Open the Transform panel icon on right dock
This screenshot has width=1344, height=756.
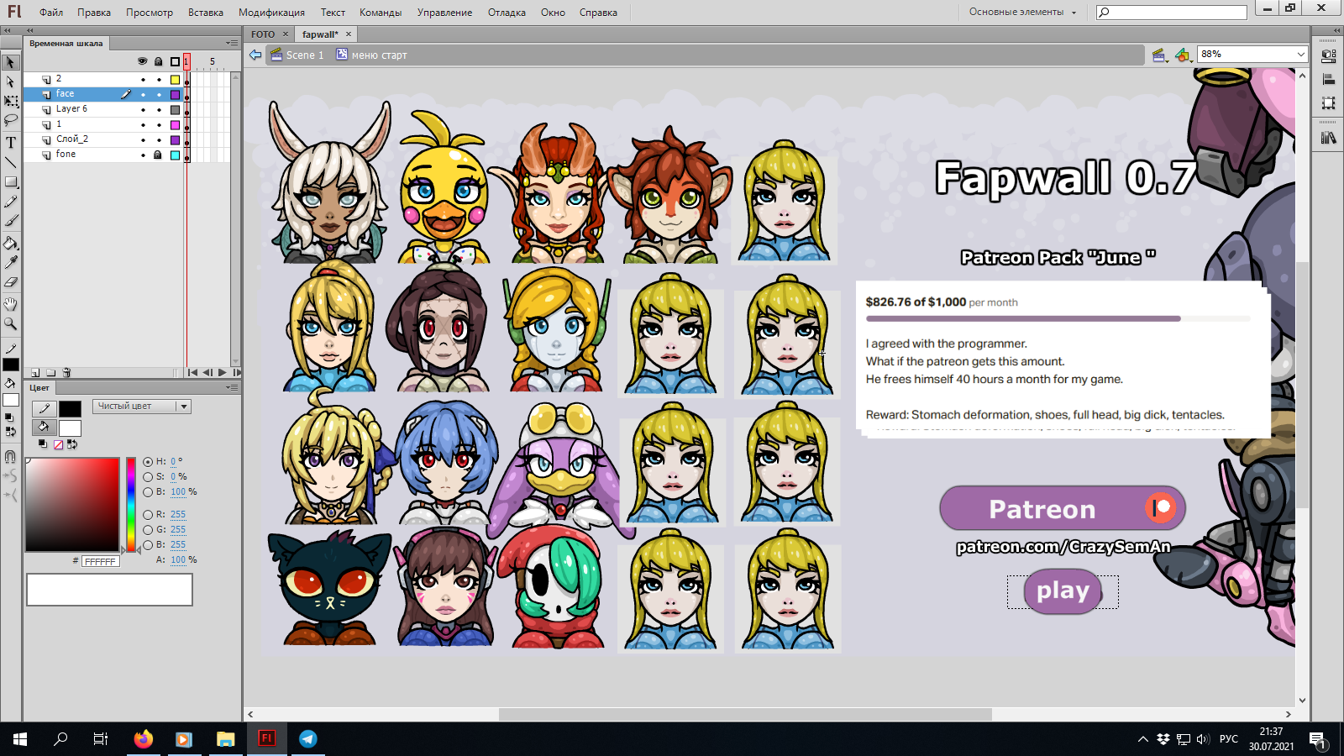1328,103
